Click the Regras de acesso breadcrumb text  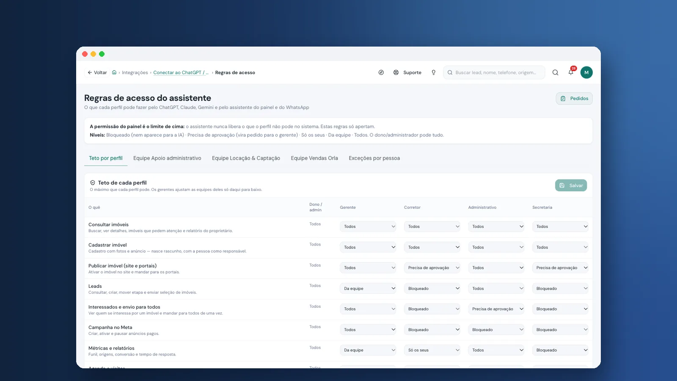235,72
